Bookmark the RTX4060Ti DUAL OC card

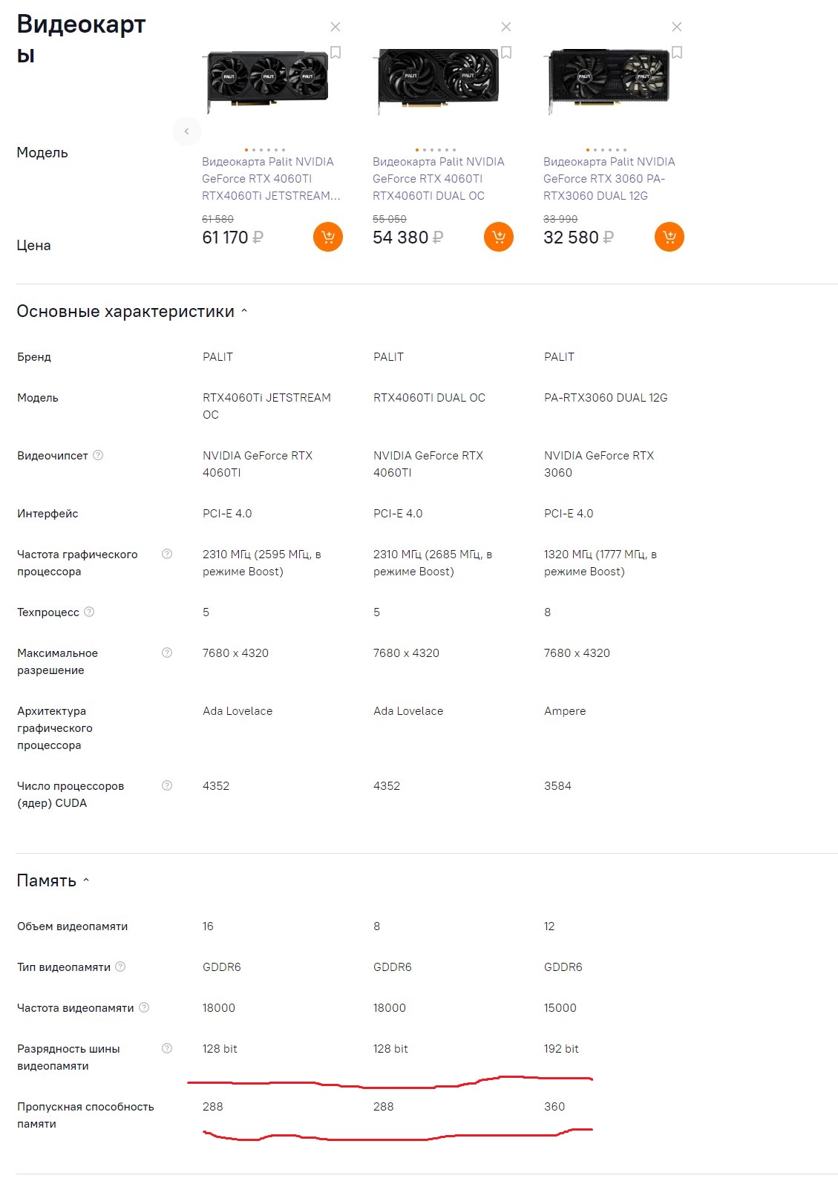[506, 53]
